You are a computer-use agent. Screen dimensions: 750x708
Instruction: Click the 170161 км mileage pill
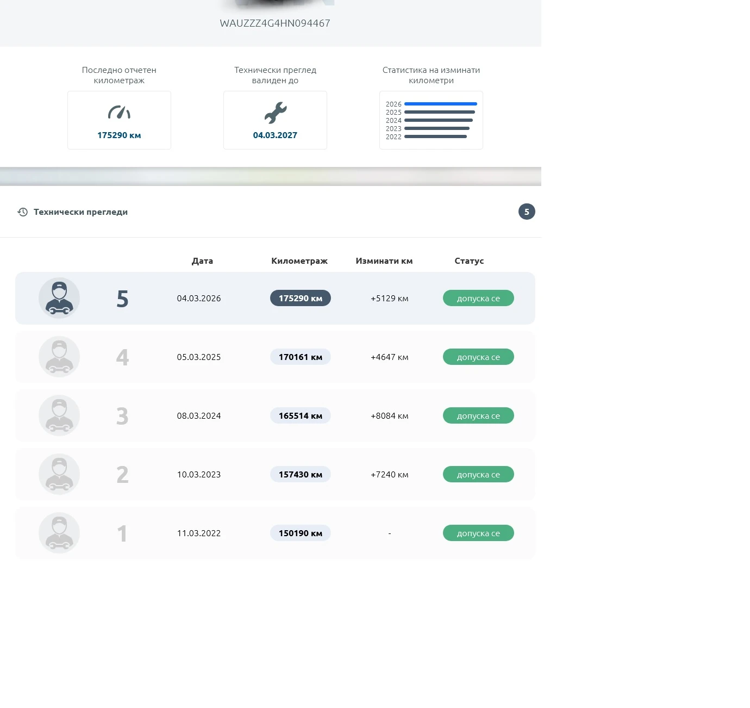pos(301,357)
